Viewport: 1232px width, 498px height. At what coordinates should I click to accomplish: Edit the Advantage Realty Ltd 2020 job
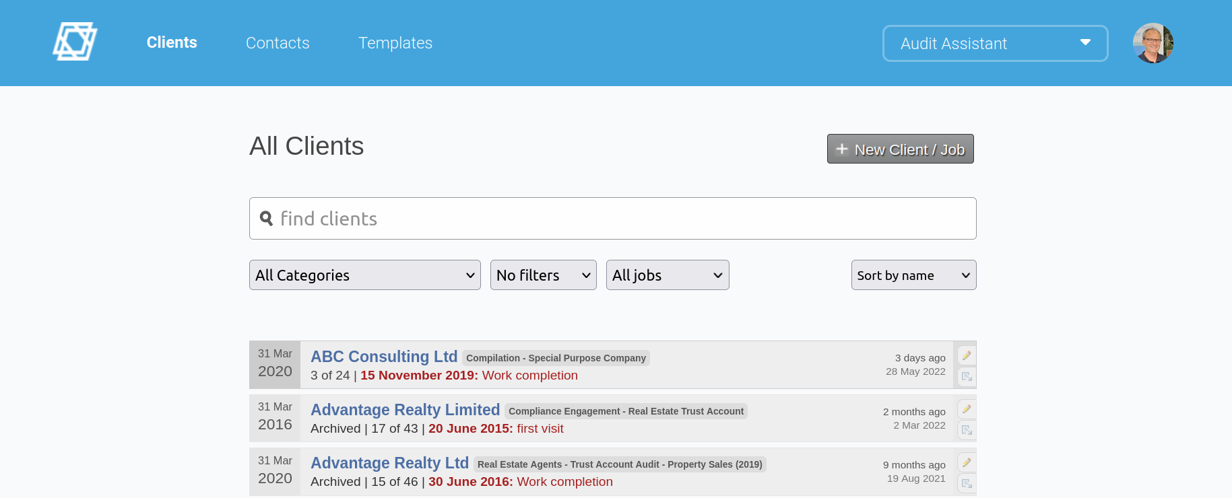[x=967, y=462]
